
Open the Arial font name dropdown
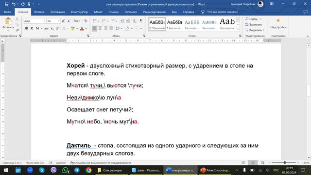45,21
